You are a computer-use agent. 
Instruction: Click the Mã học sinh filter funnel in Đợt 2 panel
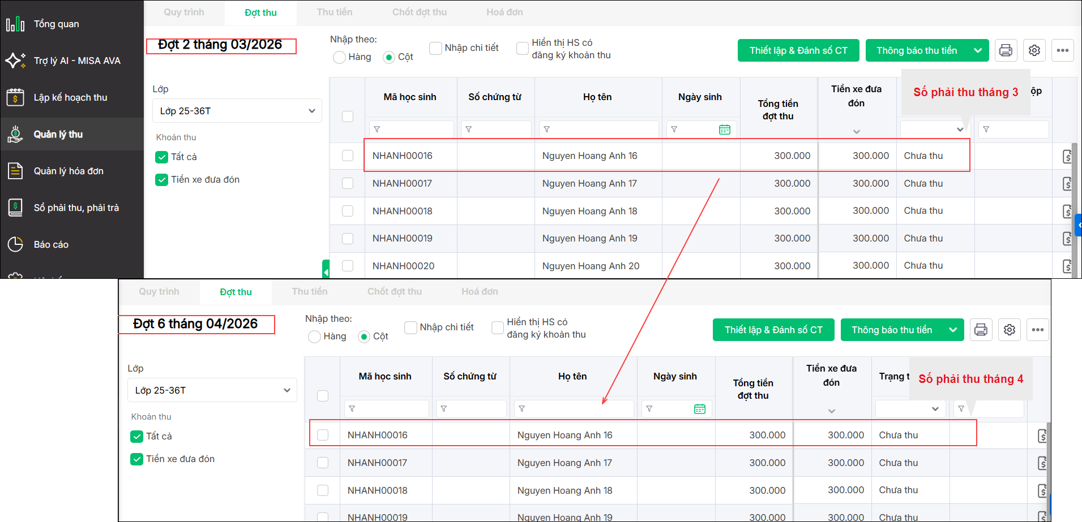coord(377,130)
